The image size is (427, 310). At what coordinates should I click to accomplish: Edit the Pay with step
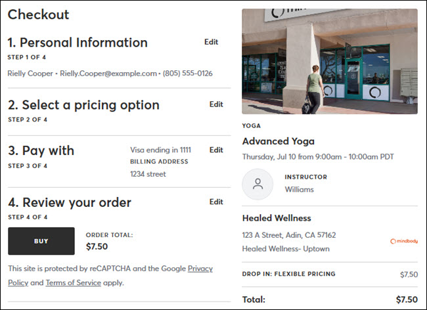pyautogui.click(x=216, y=150)
